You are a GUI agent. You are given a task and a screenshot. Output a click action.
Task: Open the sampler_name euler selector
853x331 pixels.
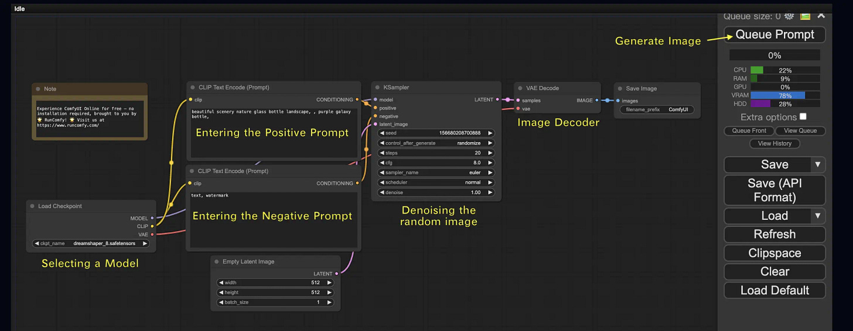point(437,173)
